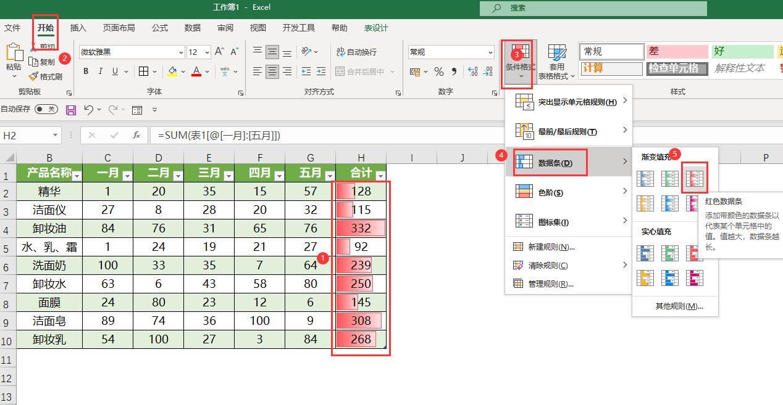Open 最前/最后规则 submenu

(569, 131)
